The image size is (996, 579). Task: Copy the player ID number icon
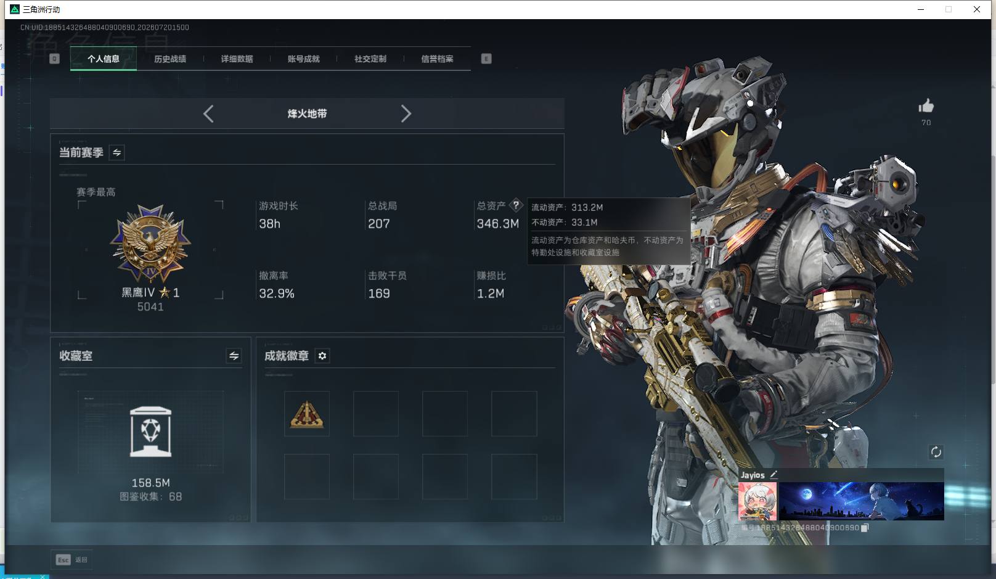pyautogui.click(x=865, y=528)
